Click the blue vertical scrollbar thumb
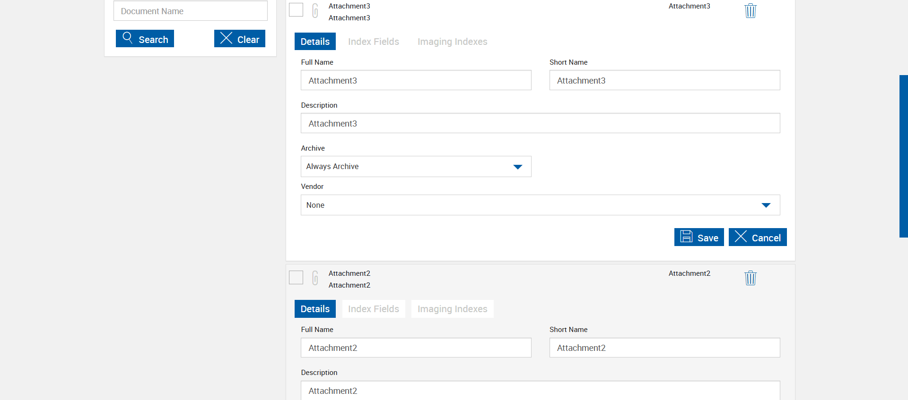908x400 pixels. click(x=903, y=156)
